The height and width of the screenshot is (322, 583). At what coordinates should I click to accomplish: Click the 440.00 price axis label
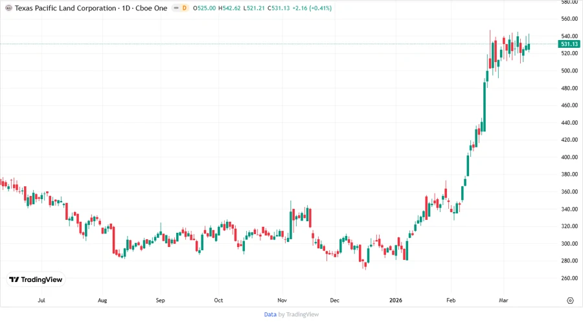(x=569, y=122)
